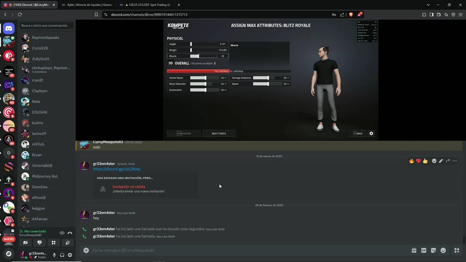
Task: Turn on camera in voice panel
Action: point(25,242)
